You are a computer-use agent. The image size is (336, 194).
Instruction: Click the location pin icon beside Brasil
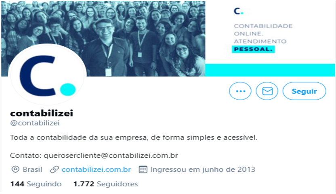[x=15, y=169]
